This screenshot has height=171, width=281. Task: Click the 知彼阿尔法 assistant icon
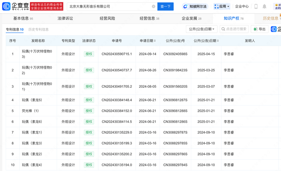pos(185,6)
